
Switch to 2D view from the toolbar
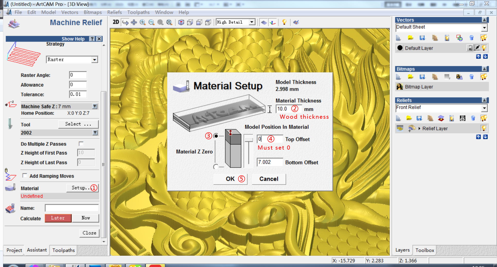pyautogui.click(x=116, y=22)
